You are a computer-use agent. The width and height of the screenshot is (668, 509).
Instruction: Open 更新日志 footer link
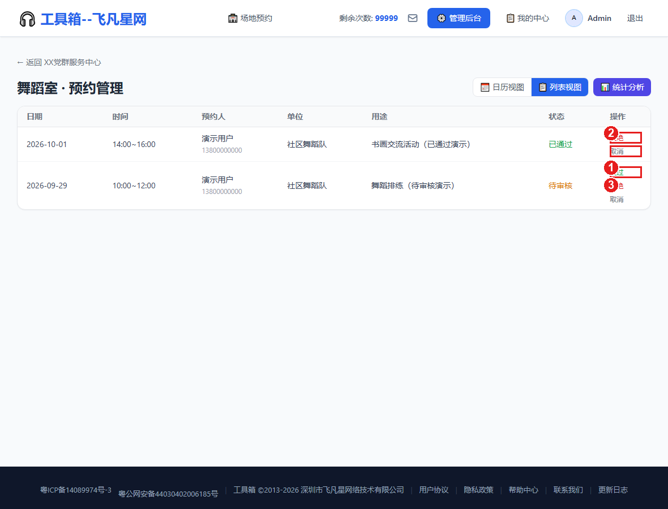click(x=613, y=490)
